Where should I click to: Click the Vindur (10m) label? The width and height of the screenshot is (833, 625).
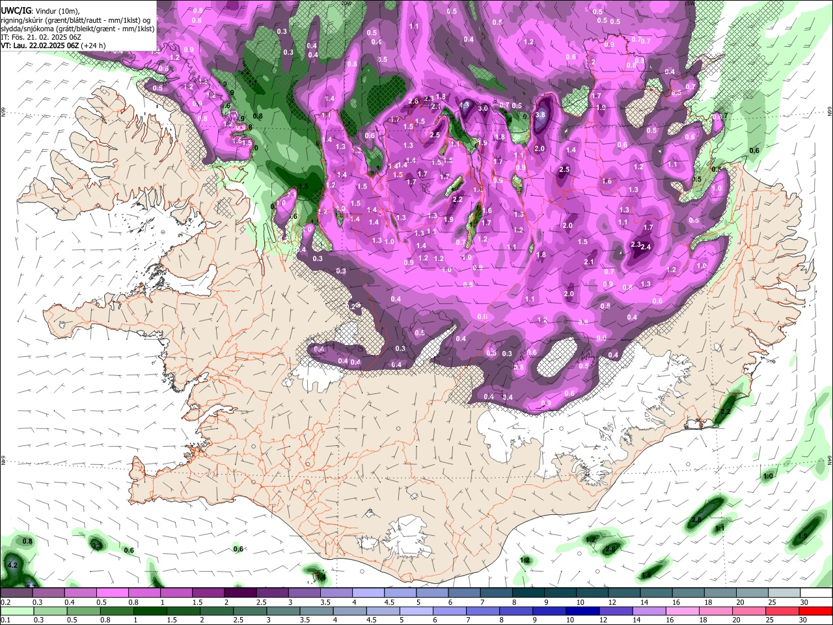57,11
